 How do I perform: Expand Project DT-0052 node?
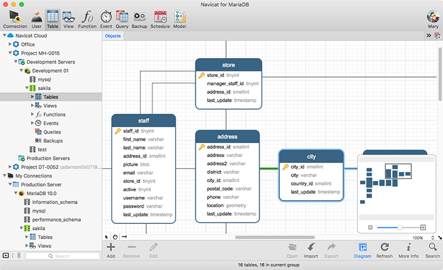pyautogui.click(x=10, y=167)
